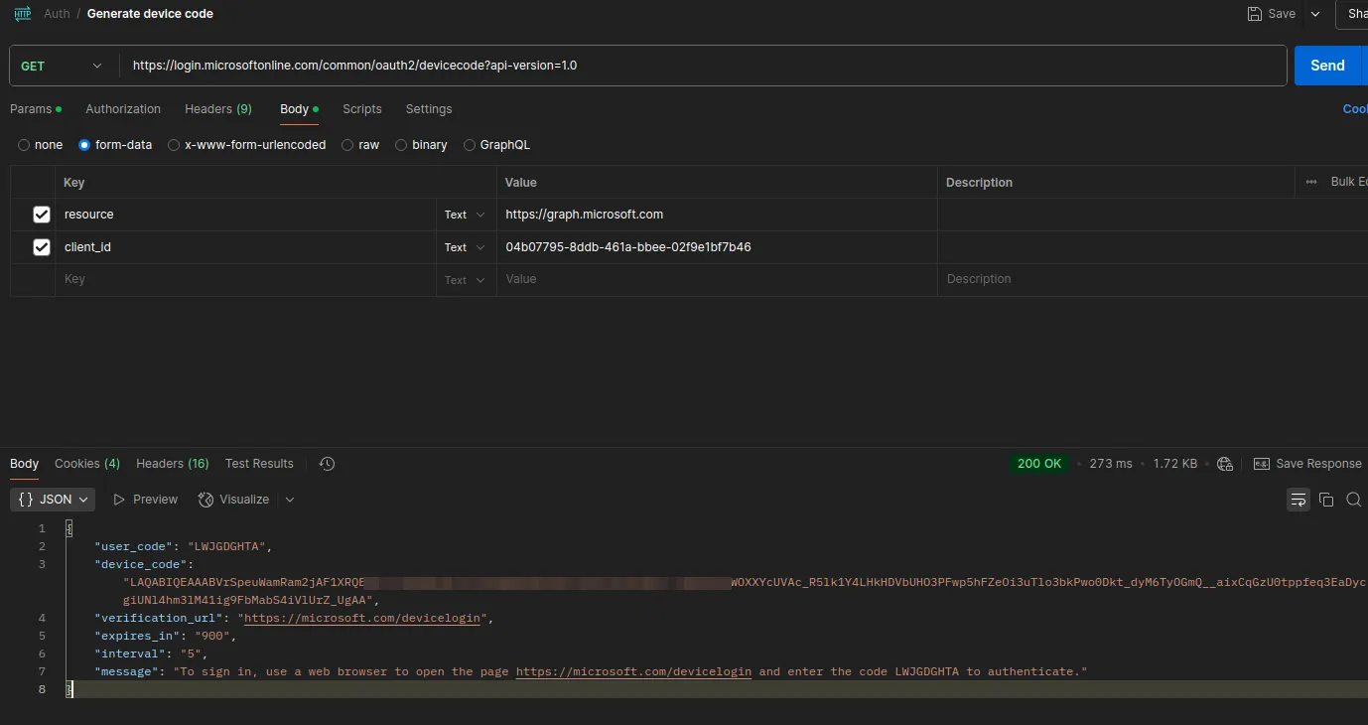Select the raw body type
The image size is (1368, 725).
point(347,145)
